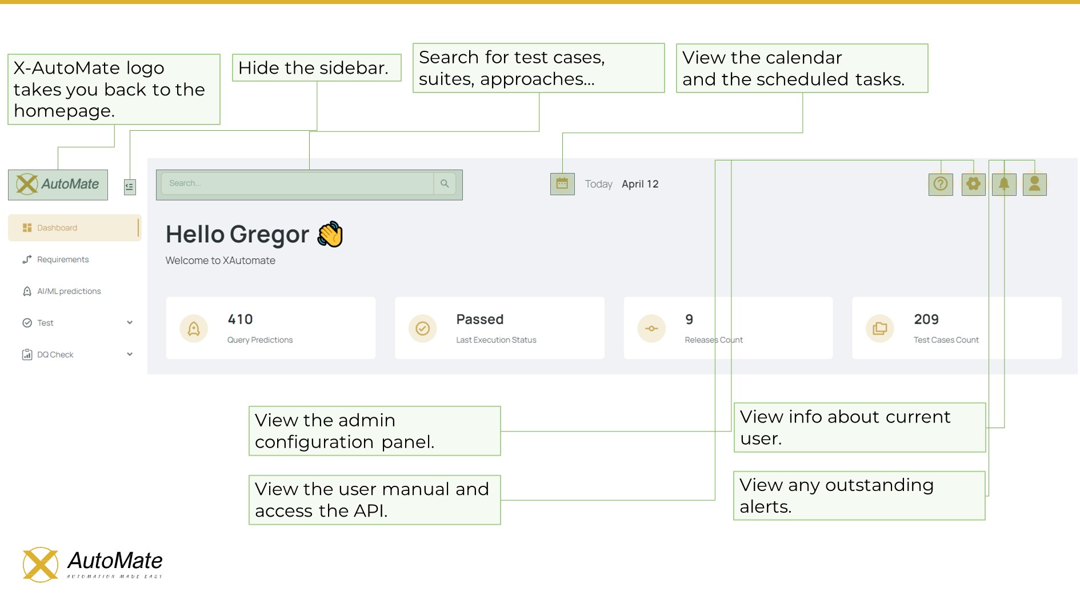Image resolution: width=1080 pixels, height=604 pixels.
Task: Open the admin settings gear icon
Action: point(973,184)
